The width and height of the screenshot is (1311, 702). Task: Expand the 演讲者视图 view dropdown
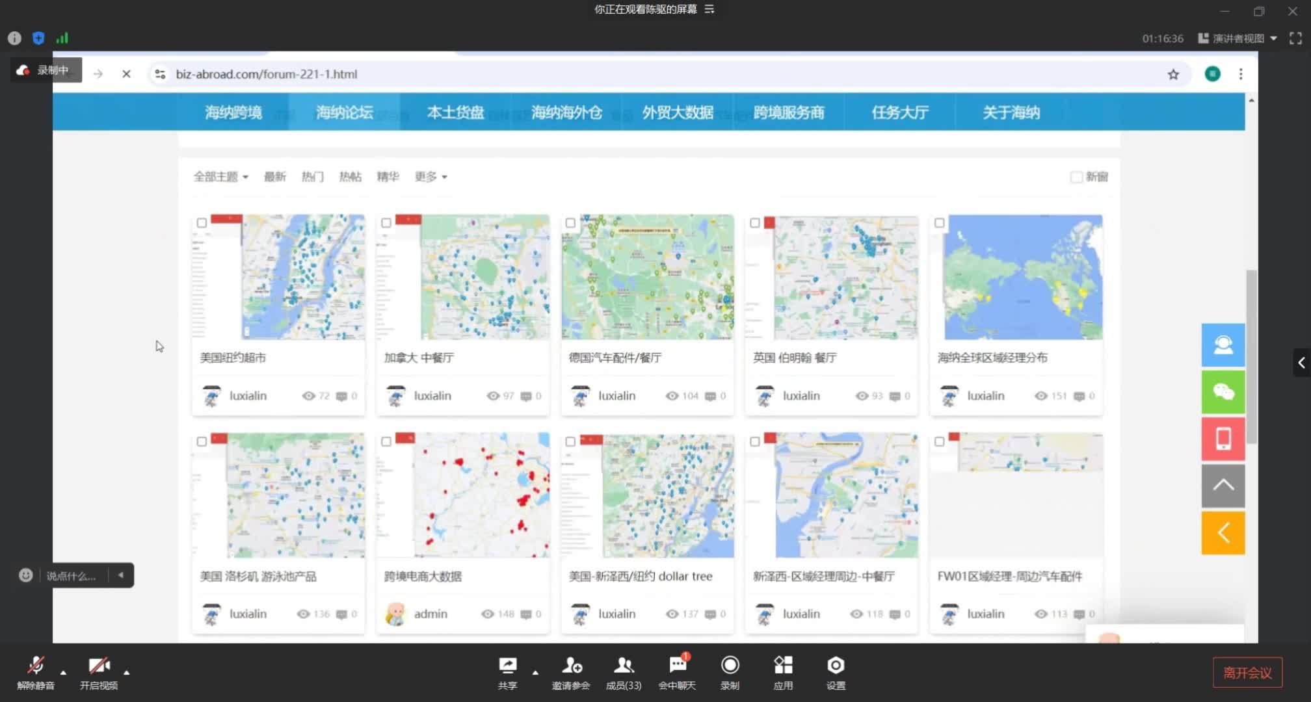[1238, 38]
